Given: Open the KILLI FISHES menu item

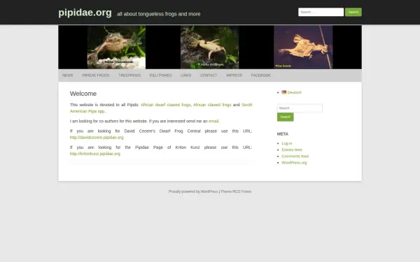Looking at the screenshot, I should pos(160,75).
